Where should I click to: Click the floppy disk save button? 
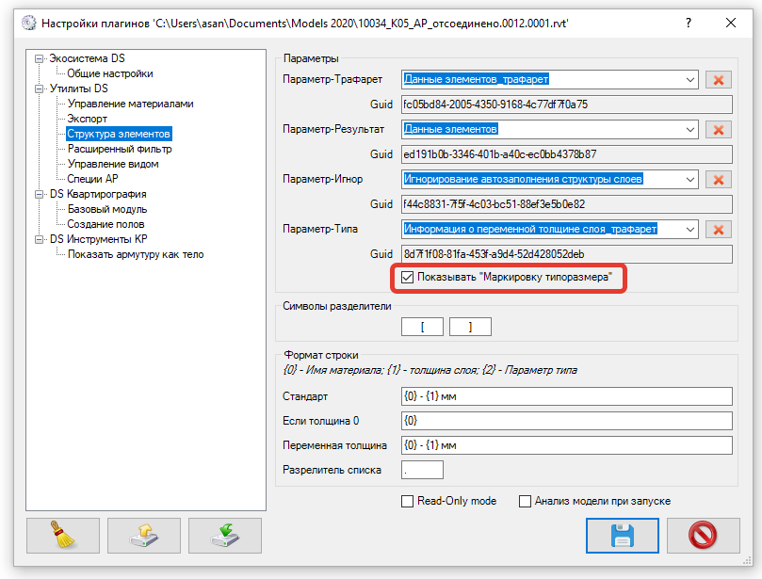(622, 536)
